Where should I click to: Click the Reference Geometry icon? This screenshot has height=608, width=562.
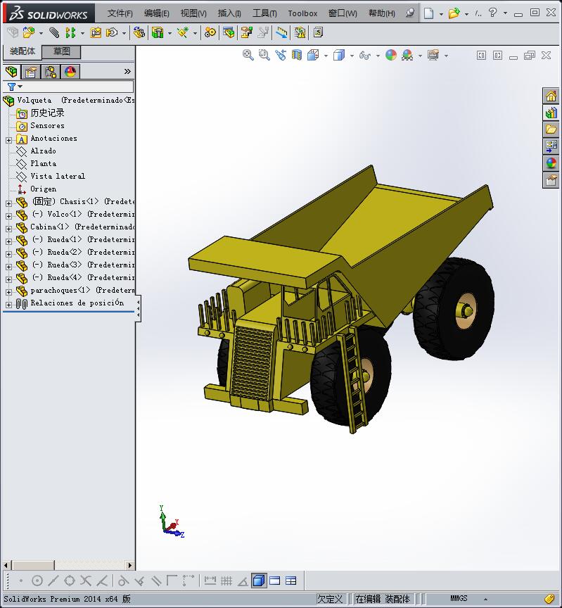(x=183, y=32)
